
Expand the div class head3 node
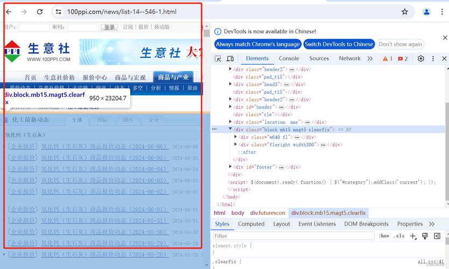[230, 84]
